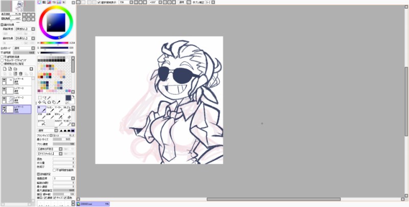Delete the selected layer with trash icon
409x207 pixels.
(x=21, y=74)
